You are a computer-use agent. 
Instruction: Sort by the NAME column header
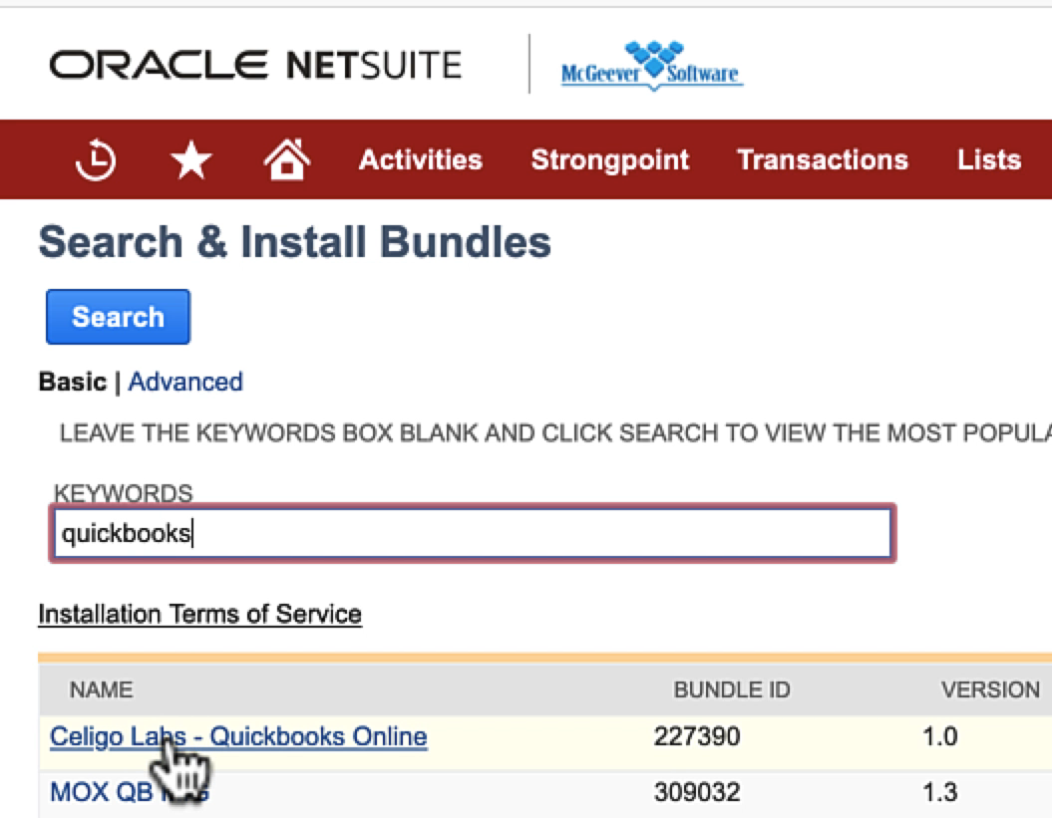click(x=102, y=689)
